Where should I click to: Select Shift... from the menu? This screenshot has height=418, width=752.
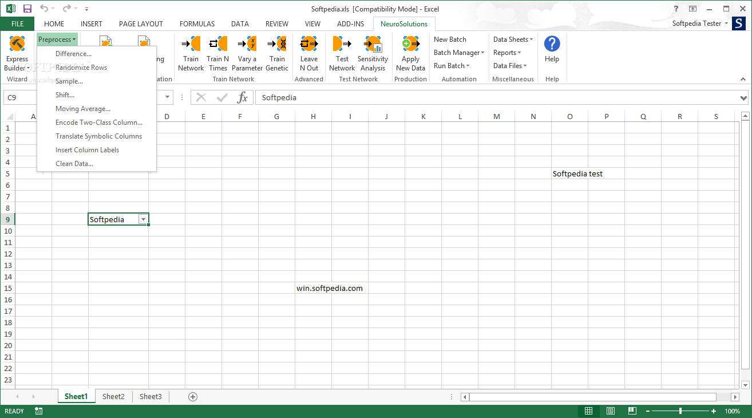click(x=97, y=95)
